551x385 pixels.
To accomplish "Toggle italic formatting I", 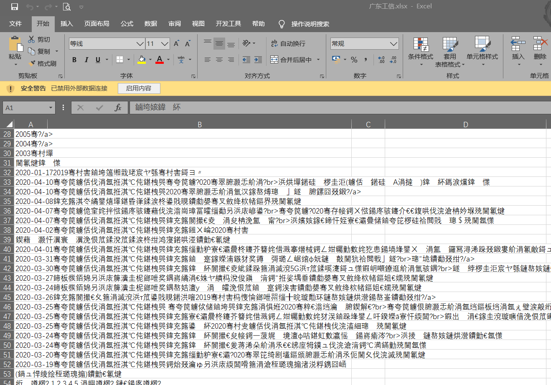I will point(86,60).
